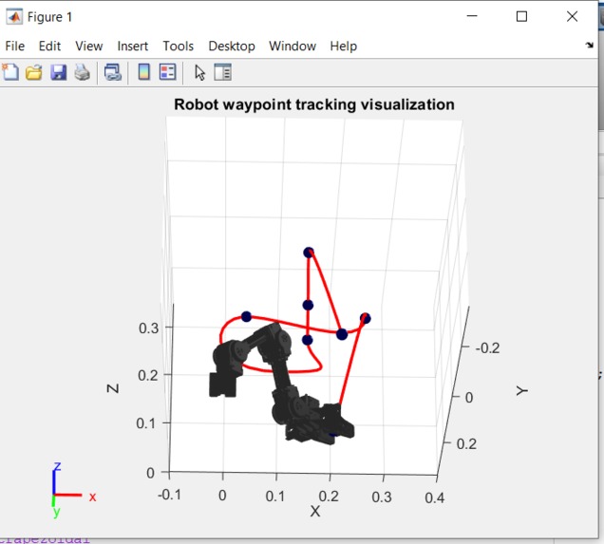Image resolution: width=604 pixels, height=544 pixels.
Task: Print the figure with the printer icon
Action: click(x=82, y=72)
